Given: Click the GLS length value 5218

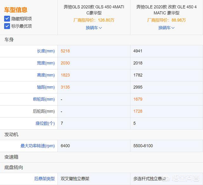Looking at the screenshot, I should 65,51.
